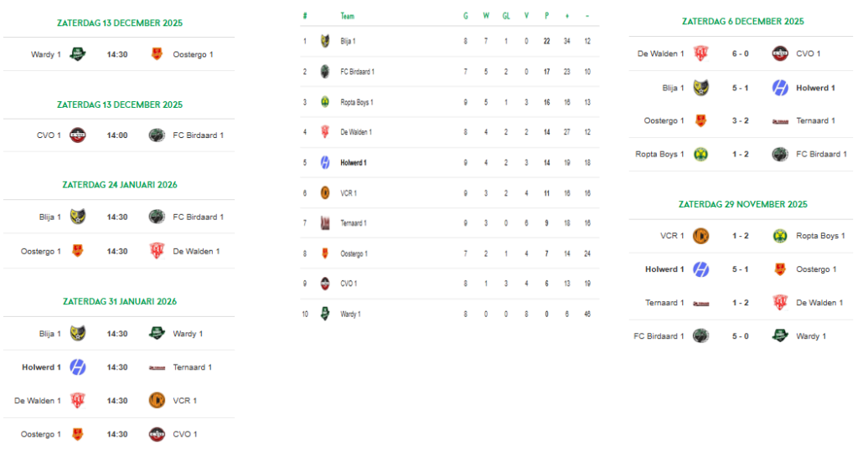Select the Wardy 1 logo in the standings table
This screenshot has height=450, width=858.
(x=325, y=314)
